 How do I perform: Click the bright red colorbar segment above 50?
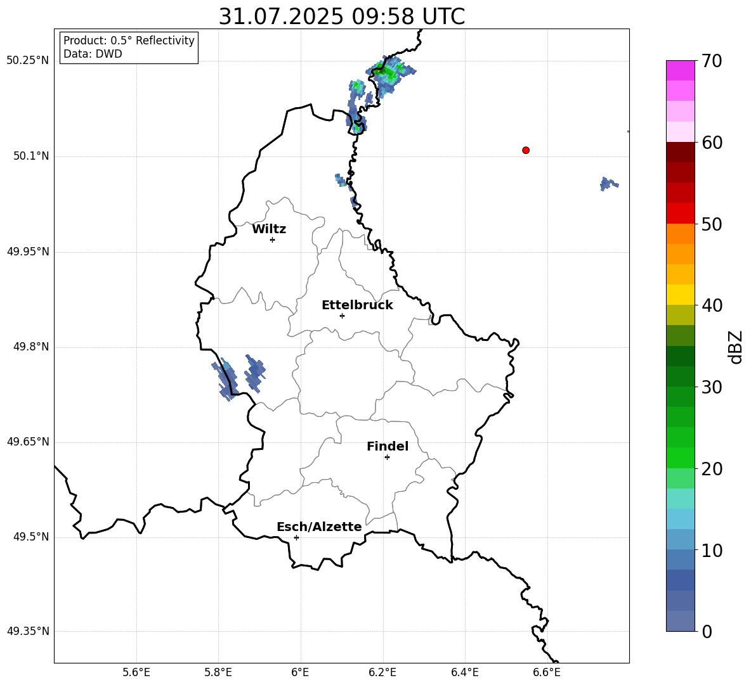point(680,214)
